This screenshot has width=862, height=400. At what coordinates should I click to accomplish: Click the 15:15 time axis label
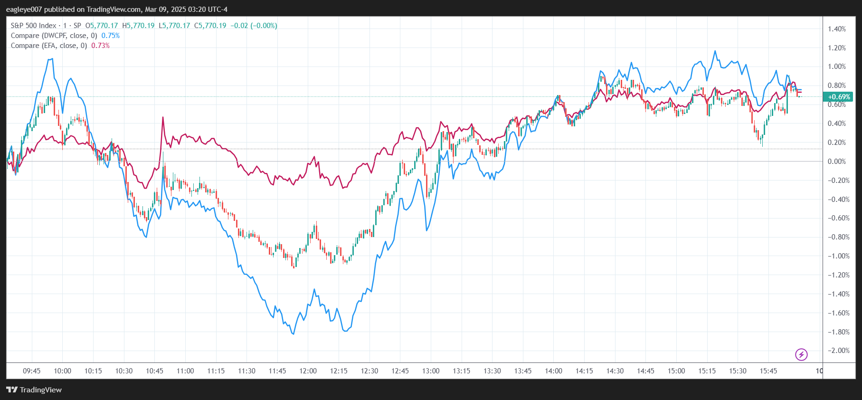pyautogui.click(x=707, y=371)
